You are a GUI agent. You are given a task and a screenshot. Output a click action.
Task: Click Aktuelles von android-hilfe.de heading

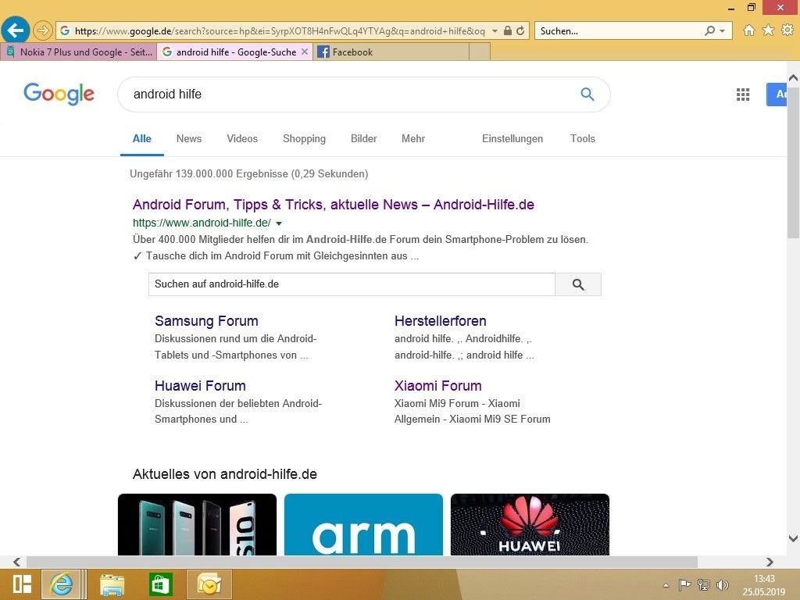point(225,474)
